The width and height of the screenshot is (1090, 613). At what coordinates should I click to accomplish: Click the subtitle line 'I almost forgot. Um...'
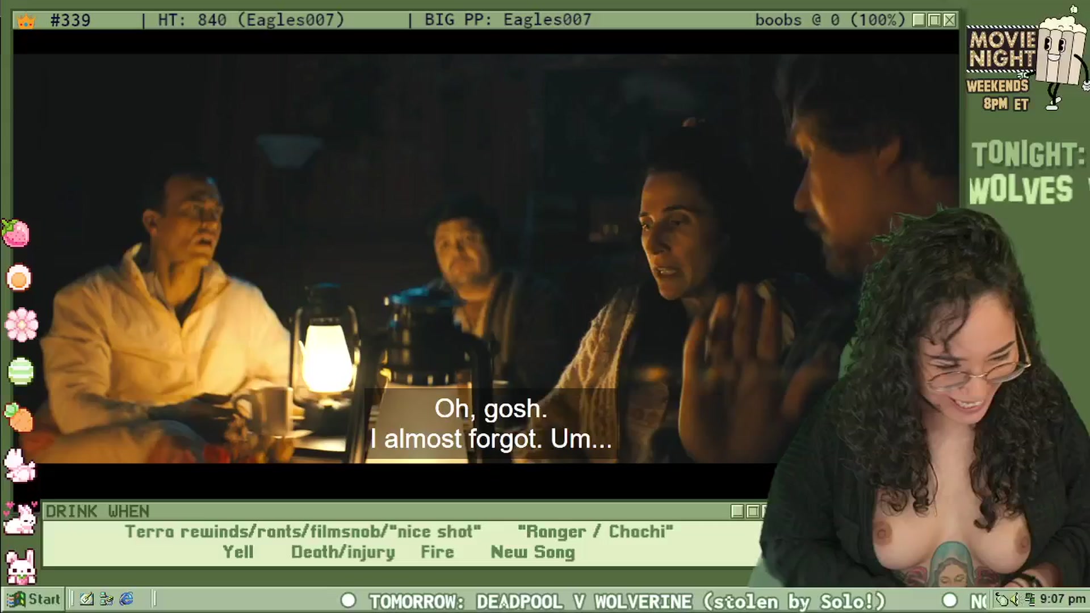(x=491, y=439)
